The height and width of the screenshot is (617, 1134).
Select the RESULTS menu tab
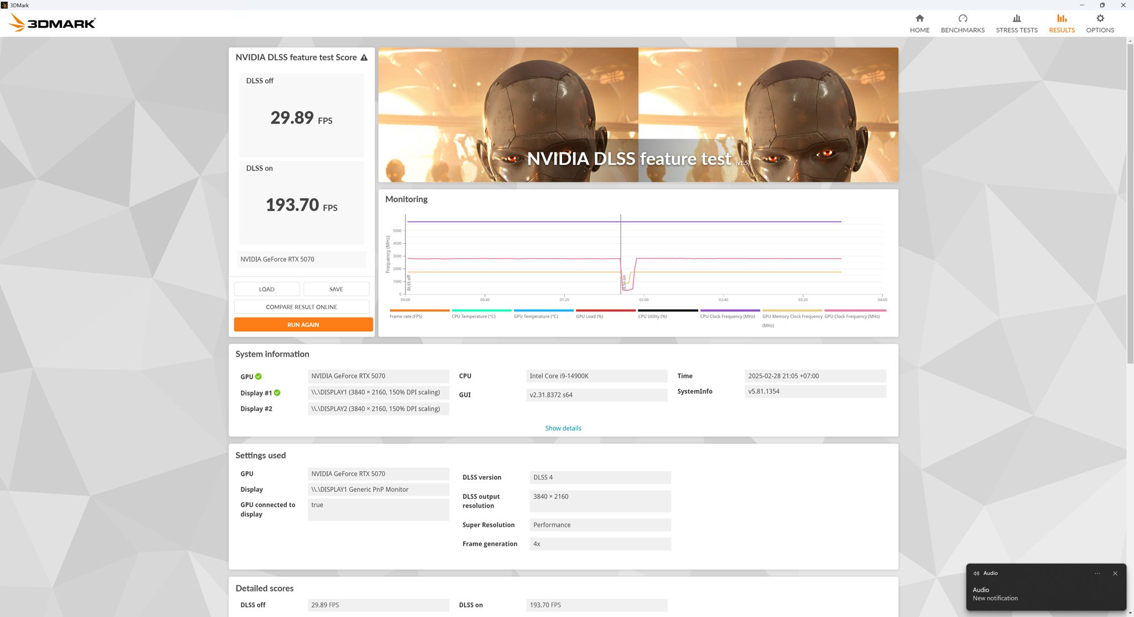(1062, 23)
